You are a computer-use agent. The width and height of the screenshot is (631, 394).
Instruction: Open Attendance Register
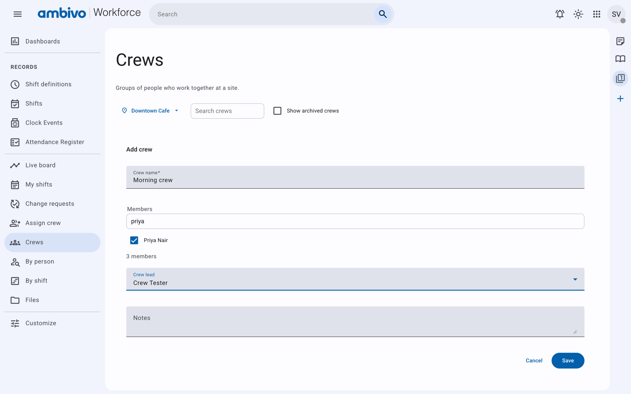[x=53, y=142]
